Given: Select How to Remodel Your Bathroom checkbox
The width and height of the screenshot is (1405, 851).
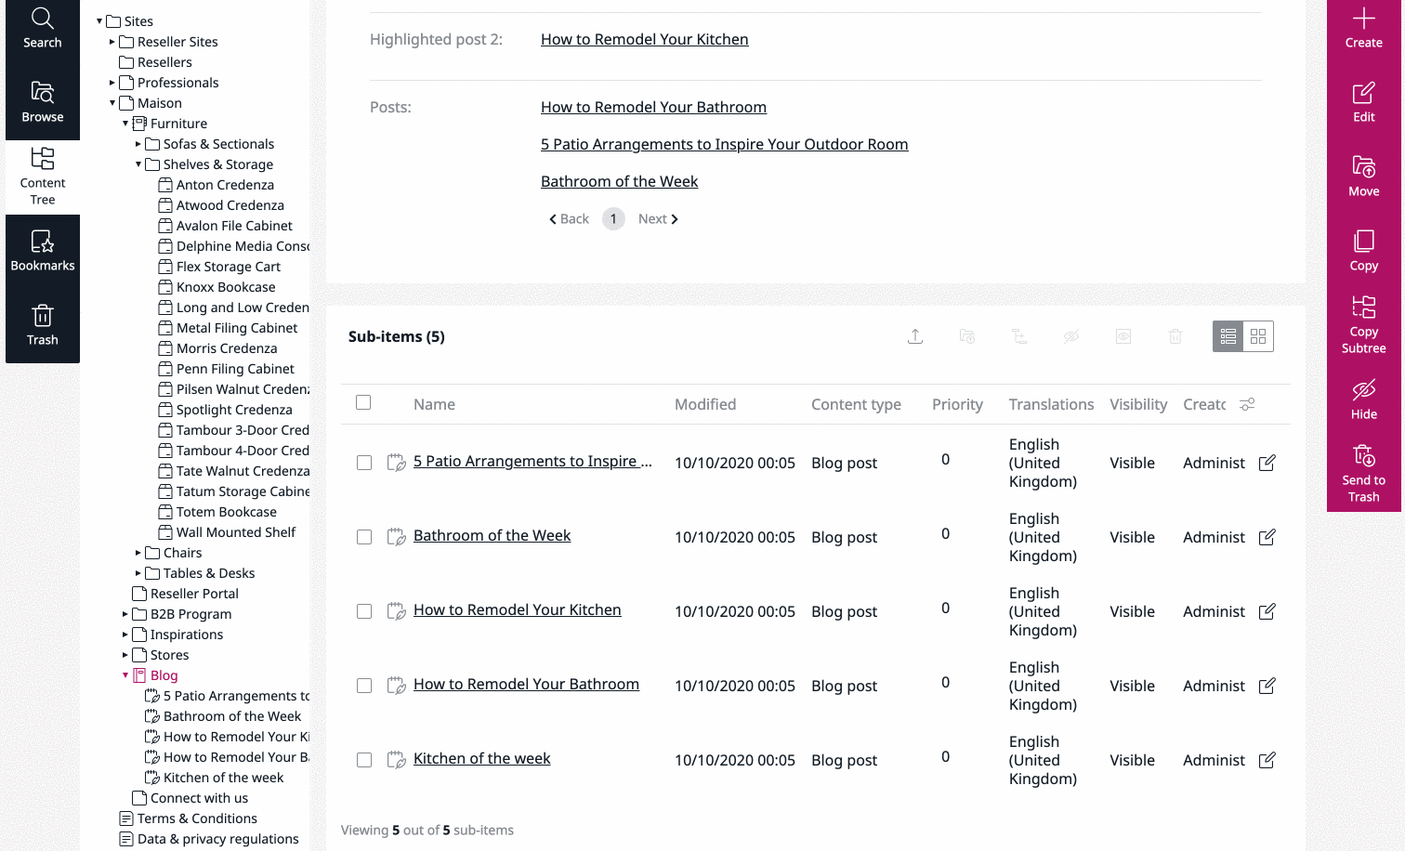Looking at the screenshot, I should coord(364,686).
